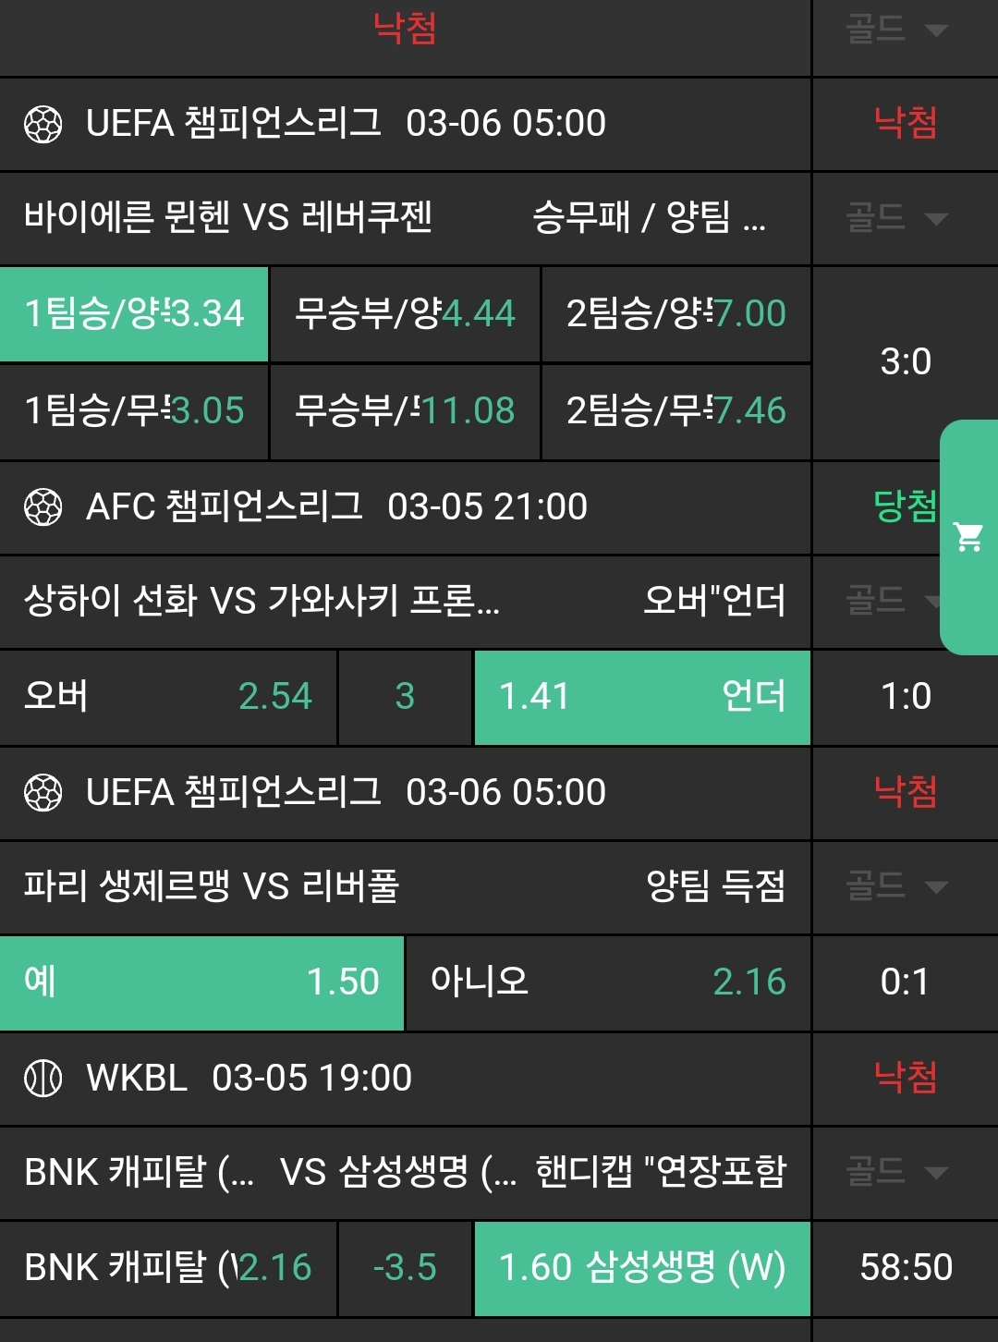Viewport: 998px width, 1342px height.
Task: Select the 예 1.50 both-teams-score option
Action: pyautogui.click(x=201, y=982)
